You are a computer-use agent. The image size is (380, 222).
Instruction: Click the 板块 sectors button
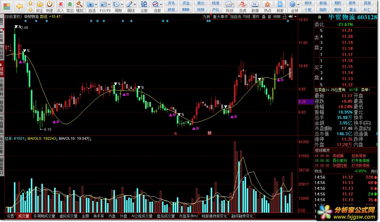(x=308, y=3)
